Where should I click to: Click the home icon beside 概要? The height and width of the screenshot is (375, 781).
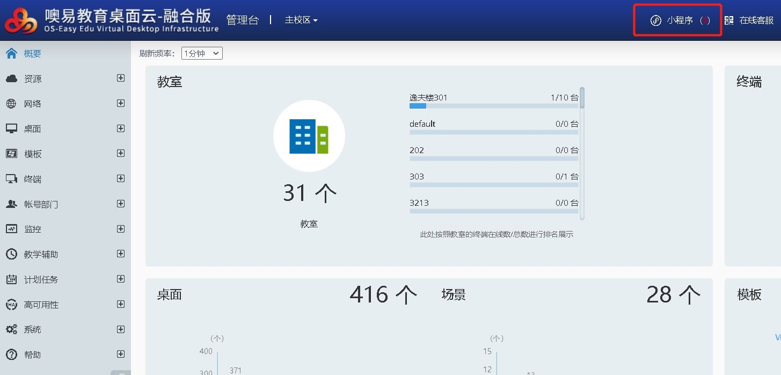(11, 53)
